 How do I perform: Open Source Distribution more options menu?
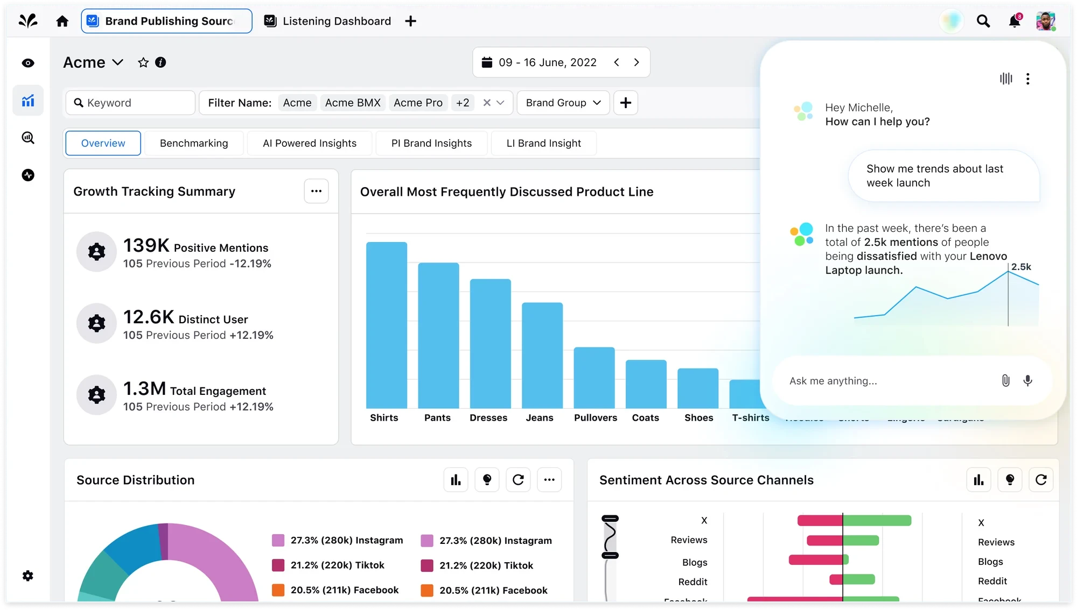[x=549, y=480]
